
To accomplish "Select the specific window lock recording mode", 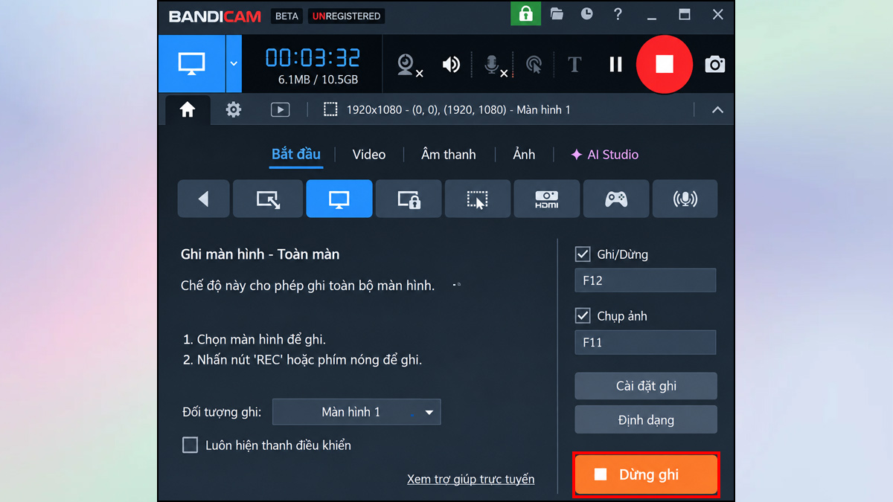I will click(x=409, y=199).
